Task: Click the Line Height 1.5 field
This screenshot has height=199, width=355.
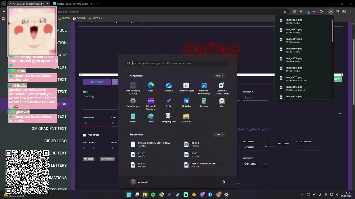Action: coord(95,123)
